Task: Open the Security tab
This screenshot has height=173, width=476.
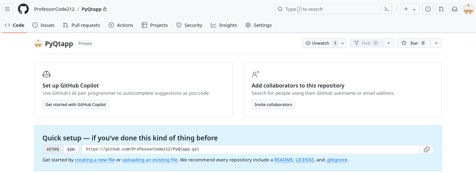Action: coord(189,25)
